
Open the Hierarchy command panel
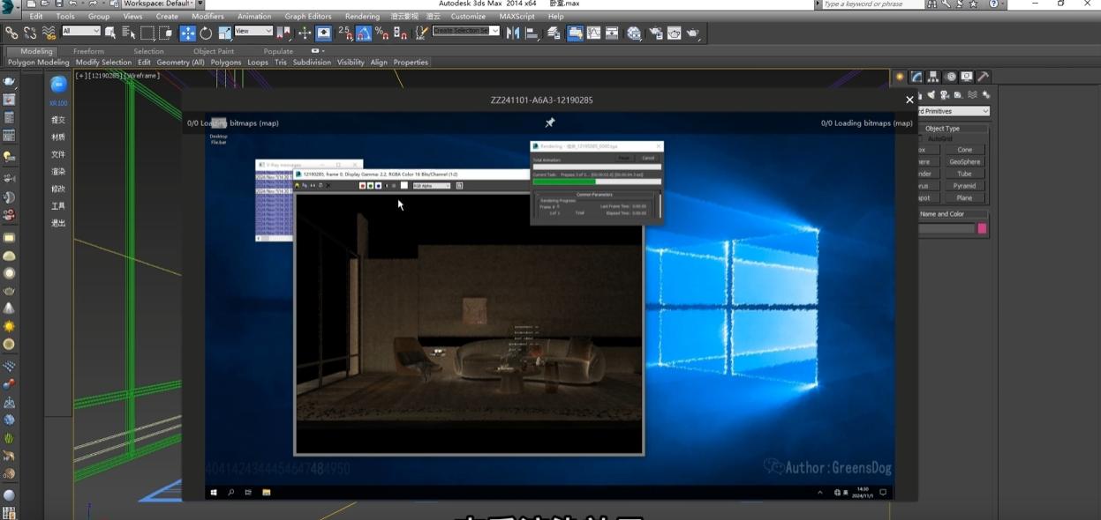click(x=933, y=77)
